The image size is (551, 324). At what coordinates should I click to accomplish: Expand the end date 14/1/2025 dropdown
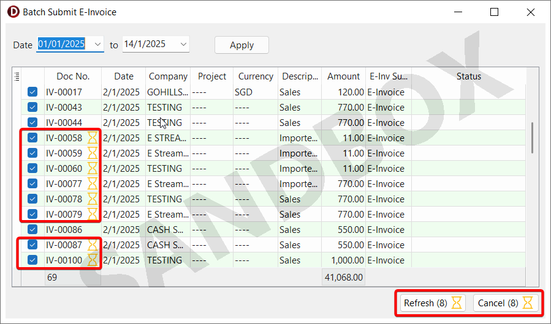[183, 45]
